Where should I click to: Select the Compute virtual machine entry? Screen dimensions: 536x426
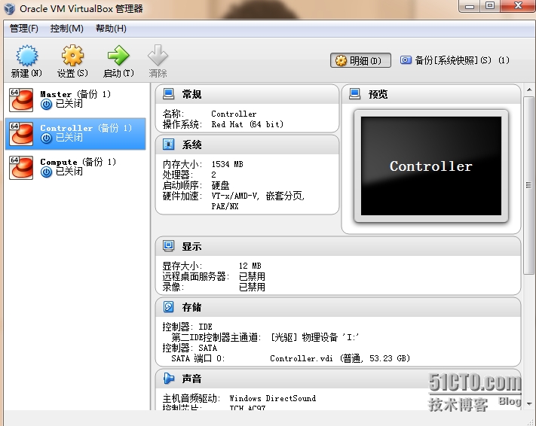[x=75, y=168]
